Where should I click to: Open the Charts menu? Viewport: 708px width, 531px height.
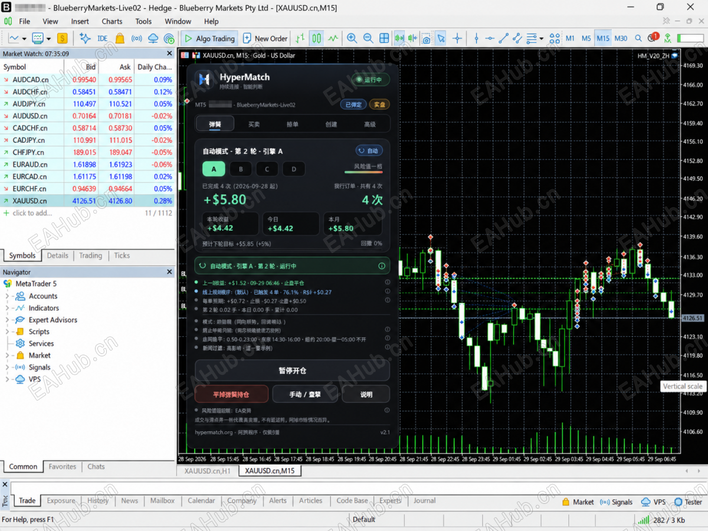pos(112,21)
